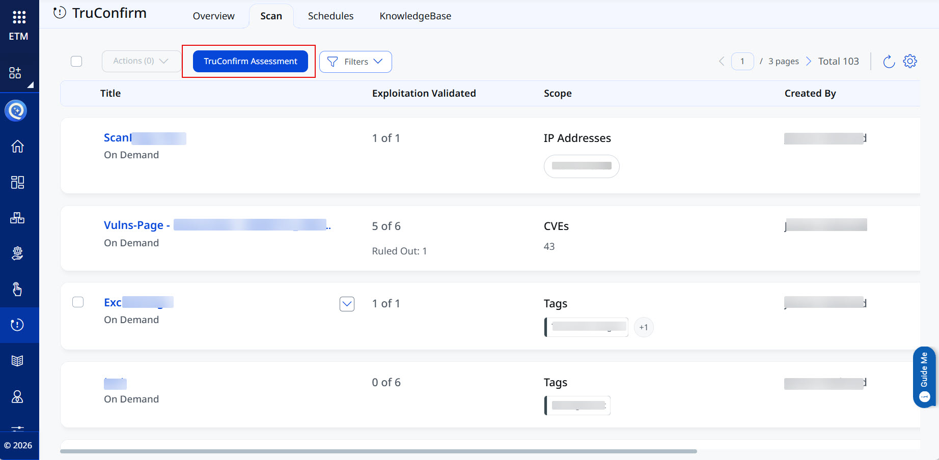This screenshot has width=939, height=460.
Task: Click the add widgets icon in sidebar
Action: 15,73
